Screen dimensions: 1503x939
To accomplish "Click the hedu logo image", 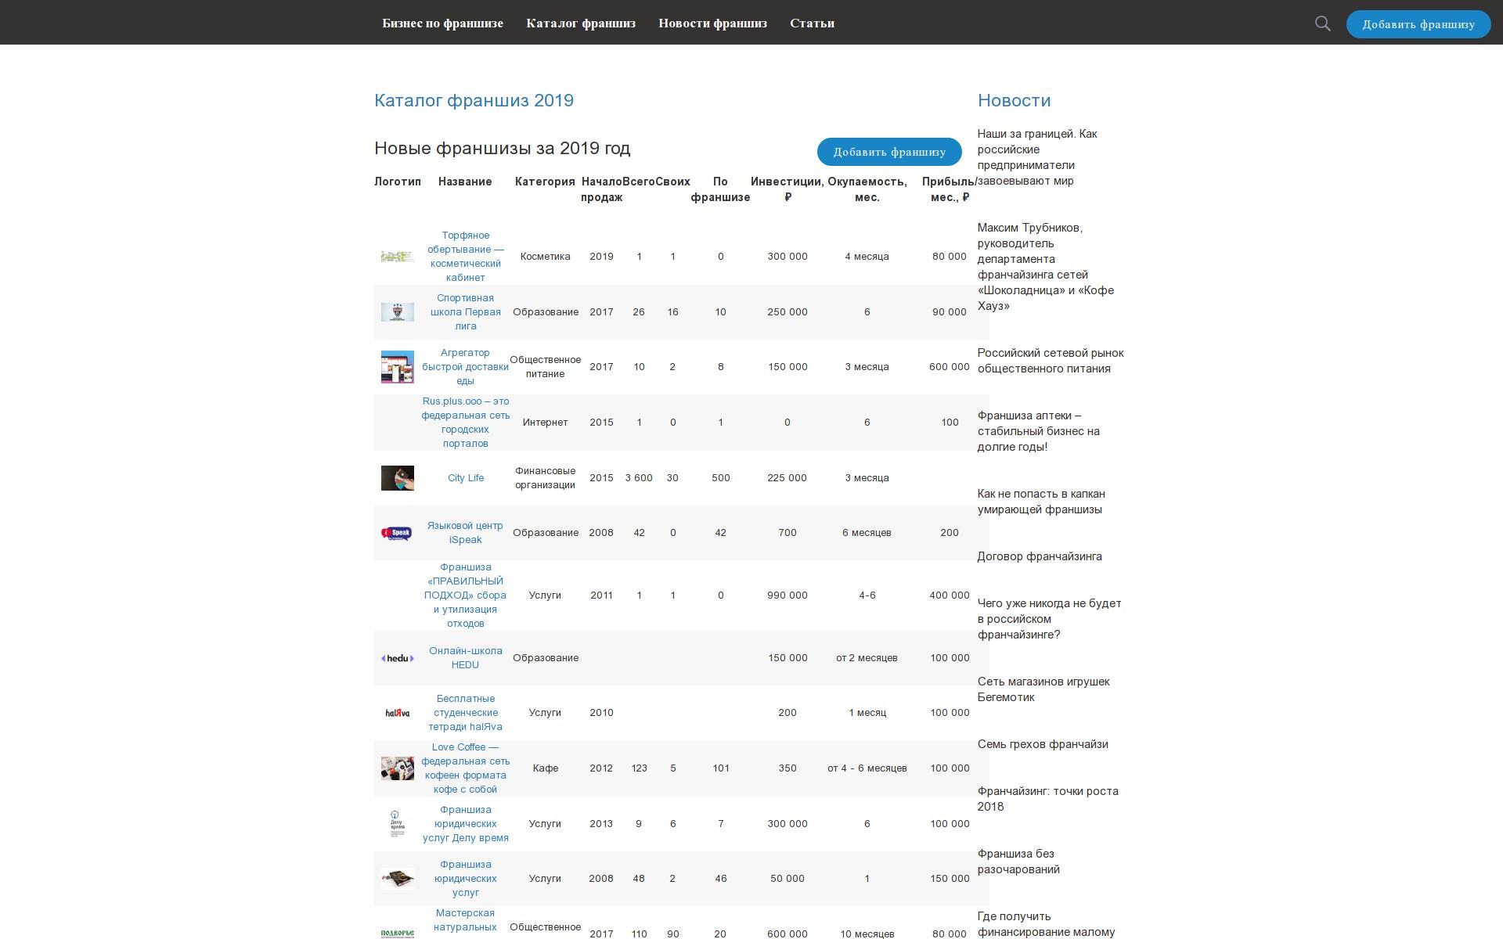I will [x=398, y=658].
